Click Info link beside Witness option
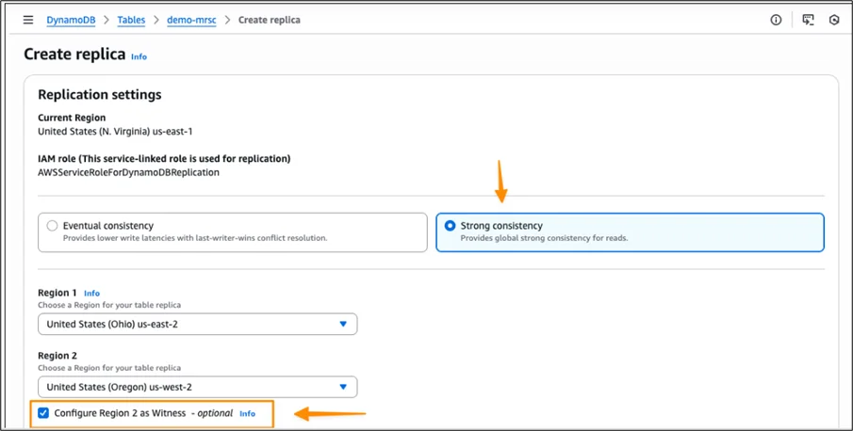Screen dimensions: 853x431 coord(247,414)
